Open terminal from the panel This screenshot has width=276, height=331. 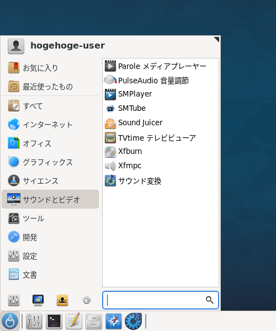[54, 321]
